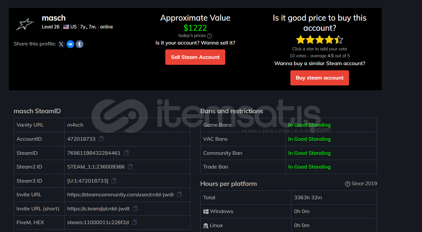
Task: Click the Linux platform icon
Action: (206, 225)
